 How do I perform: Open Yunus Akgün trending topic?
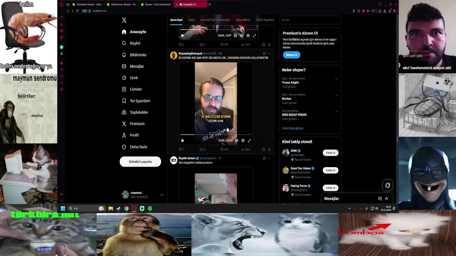pos(290,82)
